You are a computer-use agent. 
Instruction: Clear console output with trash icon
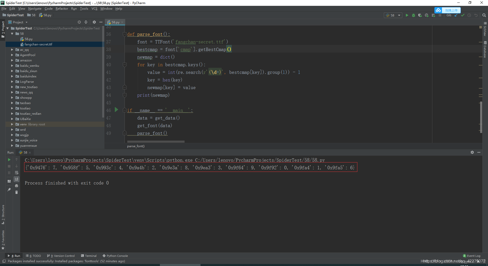[17, 192]
